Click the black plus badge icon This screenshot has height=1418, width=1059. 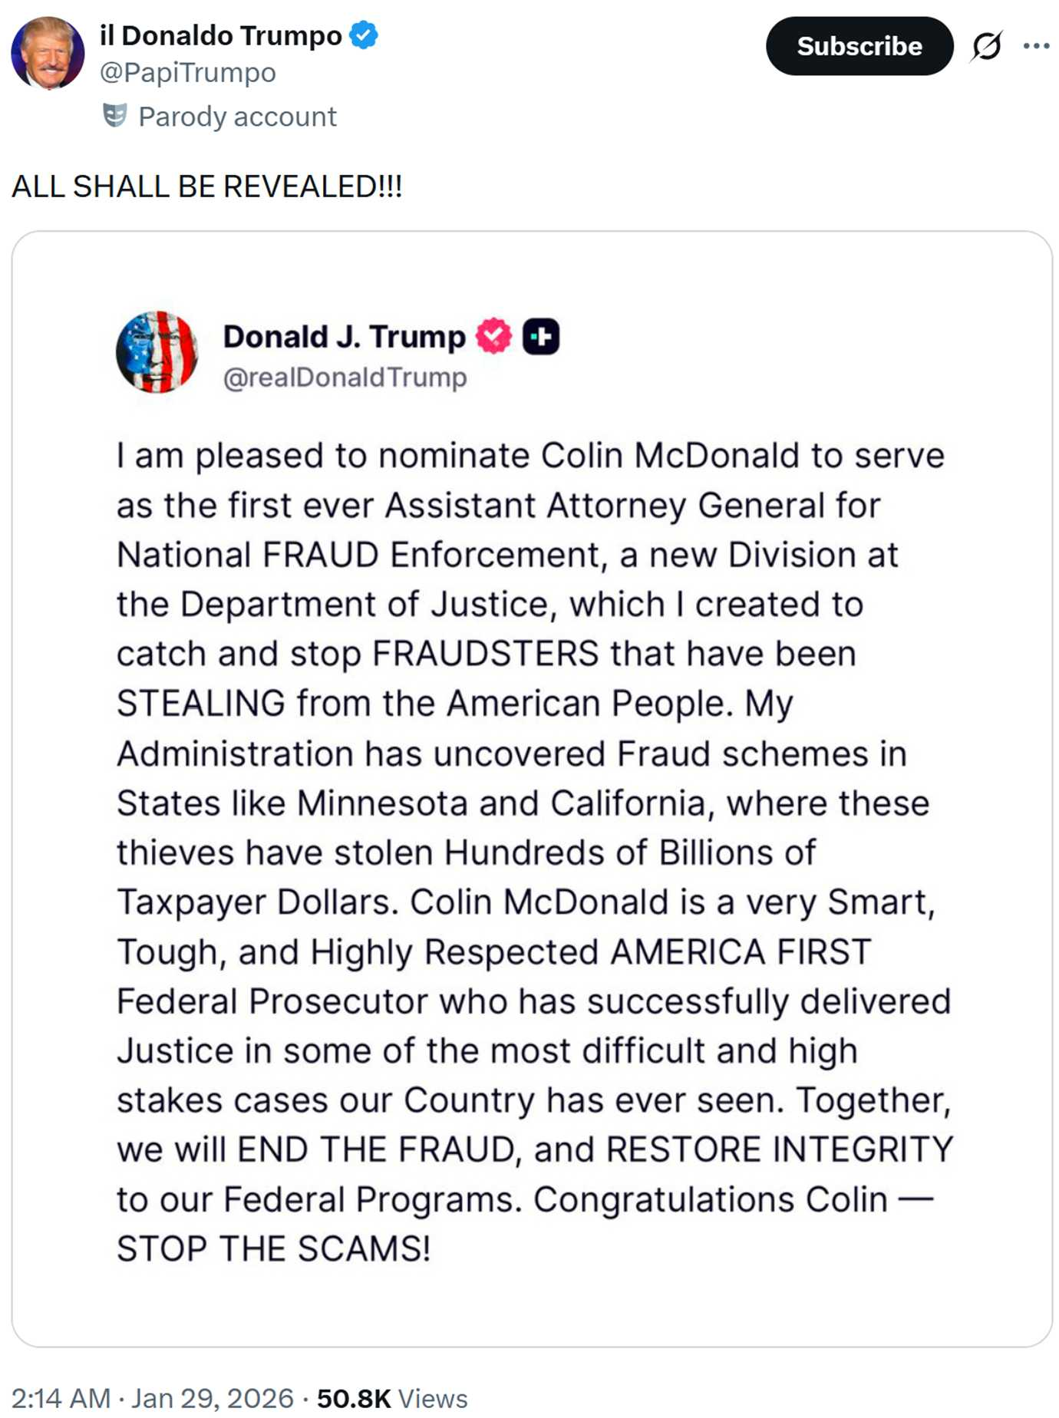(x=541, y=336)
